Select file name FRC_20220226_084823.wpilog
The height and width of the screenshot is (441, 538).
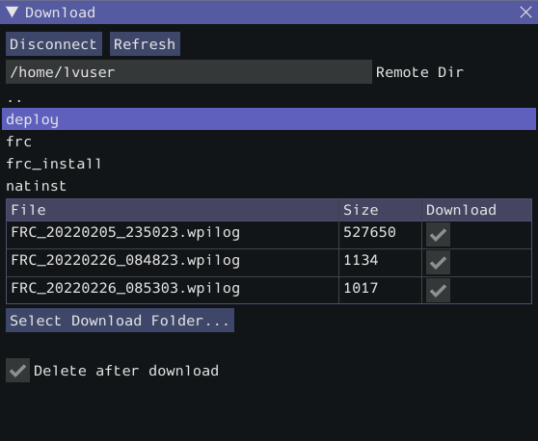click(125, 261)
